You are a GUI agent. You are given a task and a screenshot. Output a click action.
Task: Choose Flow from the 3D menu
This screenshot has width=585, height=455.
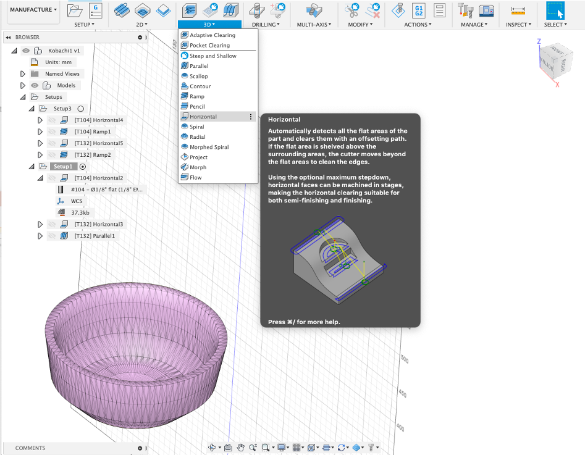(218, 178)
